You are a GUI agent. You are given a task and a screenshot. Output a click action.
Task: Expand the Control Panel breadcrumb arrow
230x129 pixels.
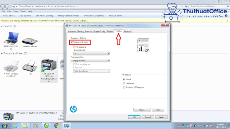point(33,6)
